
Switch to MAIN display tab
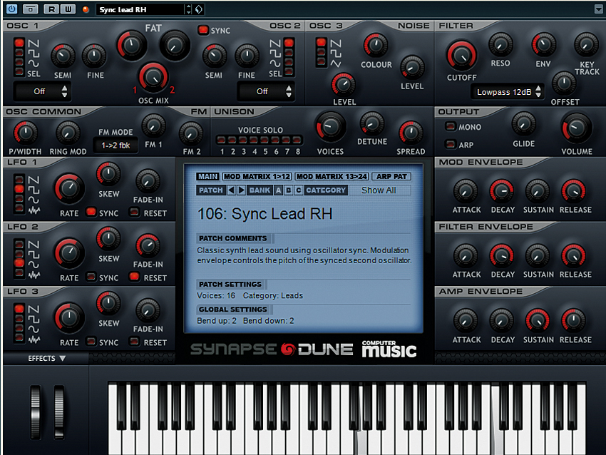(208, 177)
